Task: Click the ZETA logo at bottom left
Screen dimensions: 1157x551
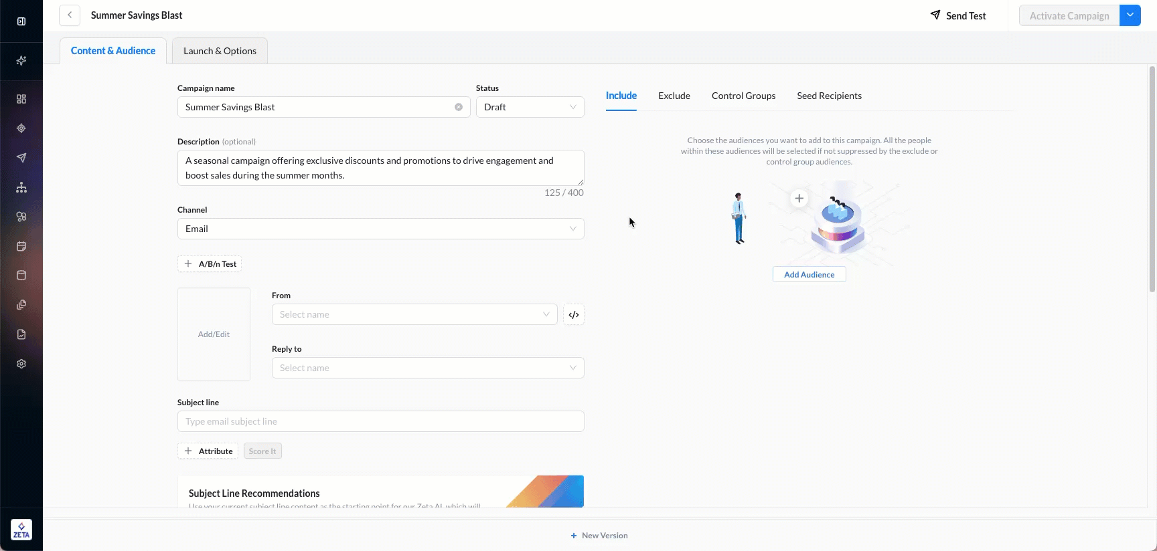Action: coord(21,530)
